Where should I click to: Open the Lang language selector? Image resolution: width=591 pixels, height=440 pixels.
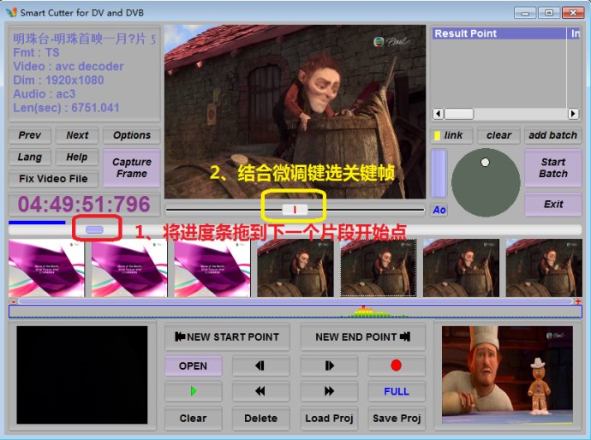(29, 158)
